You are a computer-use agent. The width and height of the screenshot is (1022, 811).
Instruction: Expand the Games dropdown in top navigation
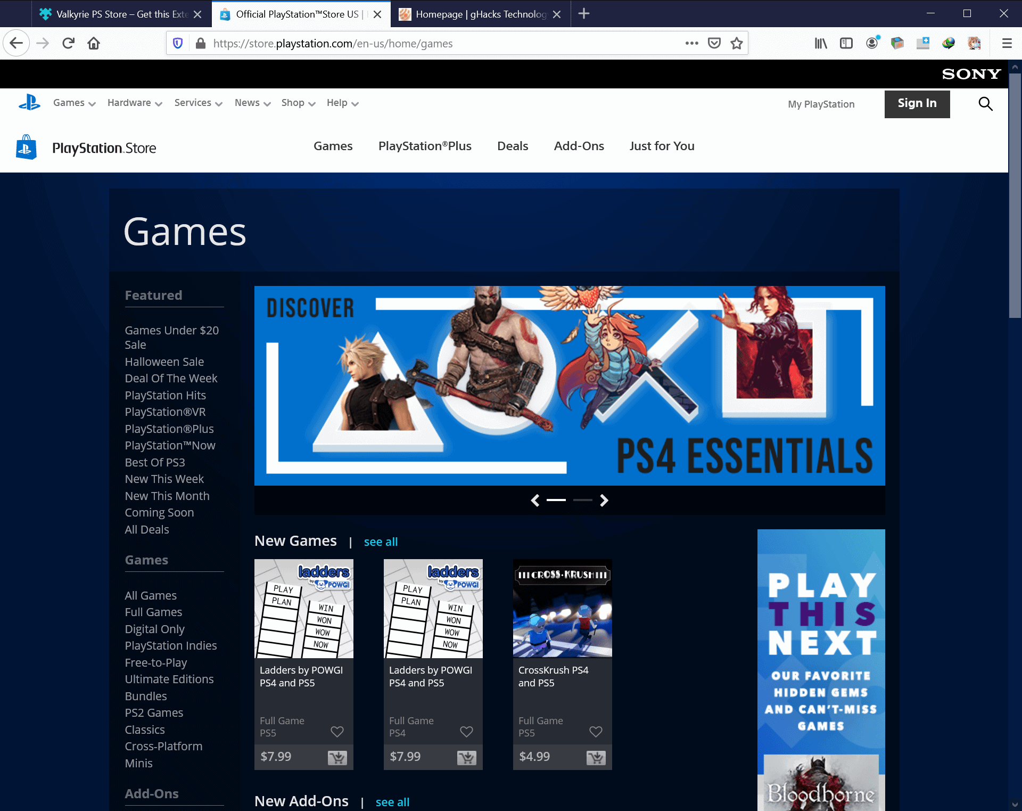[x=73, y=102]
